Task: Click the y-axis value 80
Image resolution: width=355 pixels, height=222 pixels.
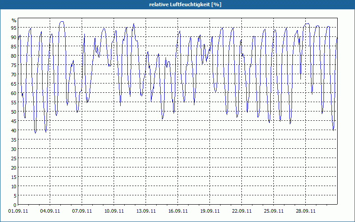Action: (x=14, y=56)
